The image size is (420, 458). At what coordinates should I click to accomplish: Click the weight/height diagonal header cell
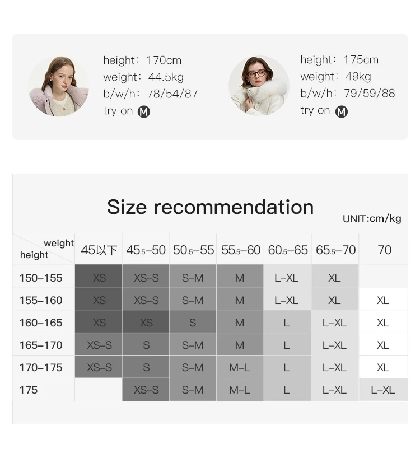44,249
